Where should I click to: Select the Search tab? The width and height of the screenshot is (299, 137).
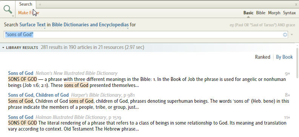click(26, 4)
